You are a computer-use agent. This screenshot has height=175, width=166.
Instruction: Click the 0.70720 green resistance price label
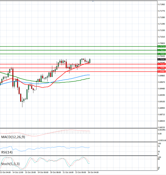(161, 46)
